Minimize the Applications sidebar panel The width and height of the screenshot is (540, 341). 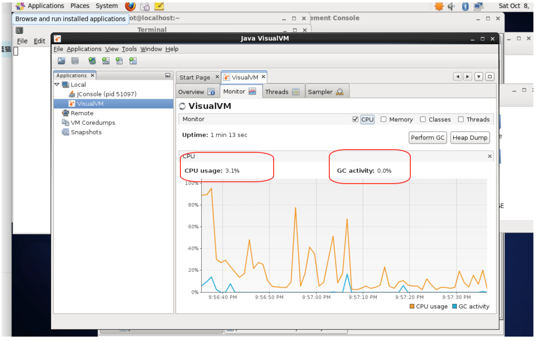coord(168,75)
